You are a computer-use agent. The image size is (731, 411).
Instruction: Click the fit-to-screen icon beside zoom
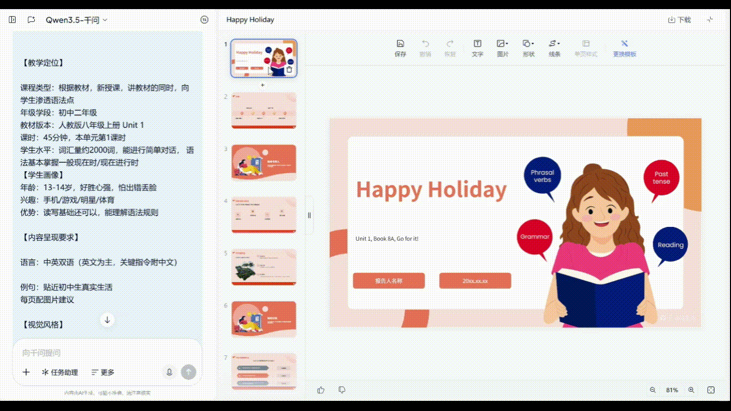[x=711, y=390]
